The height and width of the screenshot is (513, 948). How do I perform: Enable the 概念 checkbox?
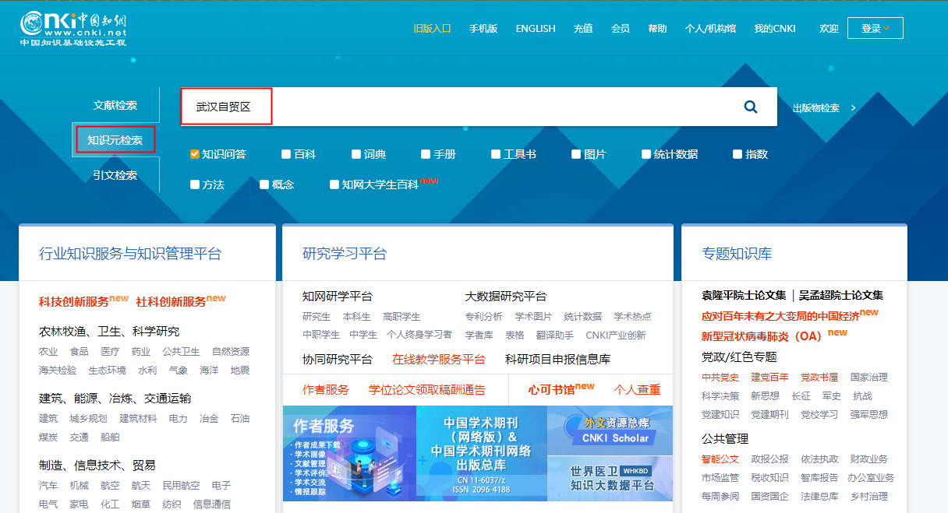[264, 184]
